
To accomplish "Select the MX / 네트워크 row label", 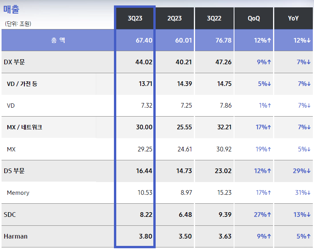I will tap(24, 127).
